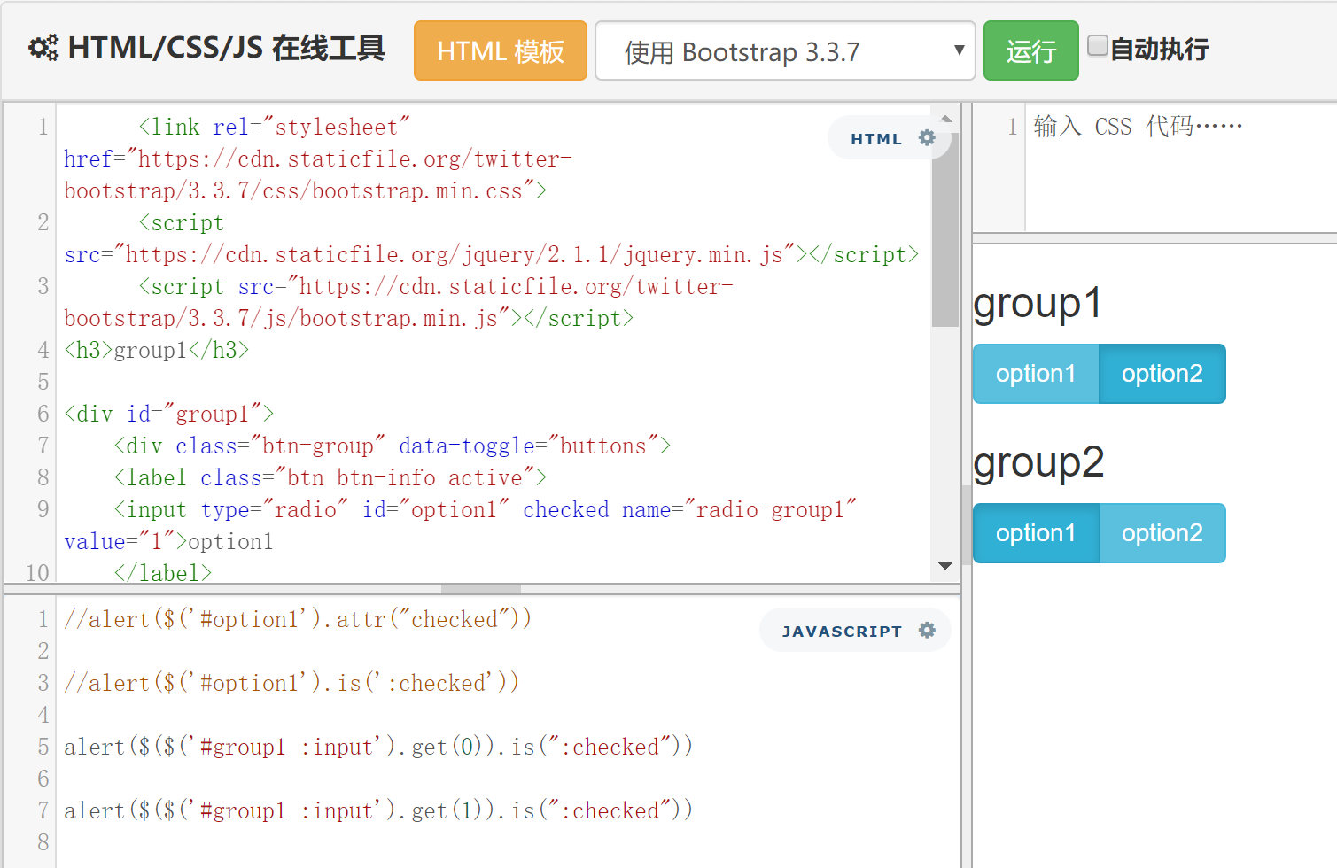
Task: Click the horizontal scrollbar thumb under the HTML editor
Action: (x=481, y=589)
